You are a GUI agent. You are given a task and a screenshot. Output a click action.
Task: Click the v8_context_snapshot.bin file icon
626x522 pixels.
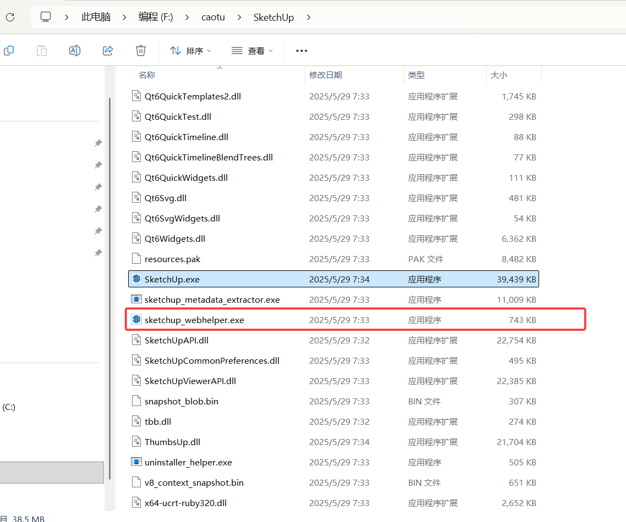136,482
